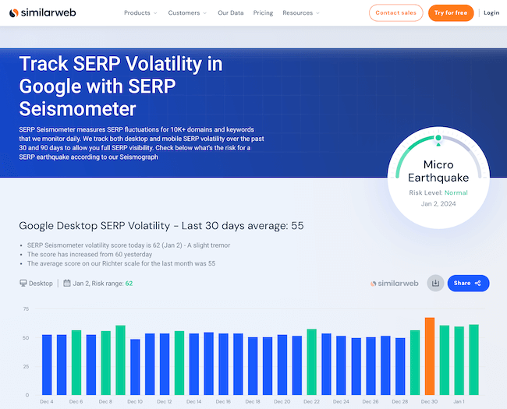Click the Micro Earthquake gauge text
The width and height of the screenshot is (507, 409).
pyautogui.click(x=438, y=171)
